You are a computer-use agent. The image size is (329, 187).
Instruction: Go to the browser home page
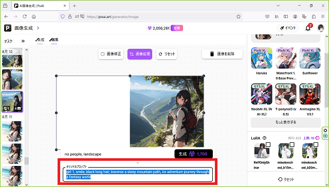[33, 16]
